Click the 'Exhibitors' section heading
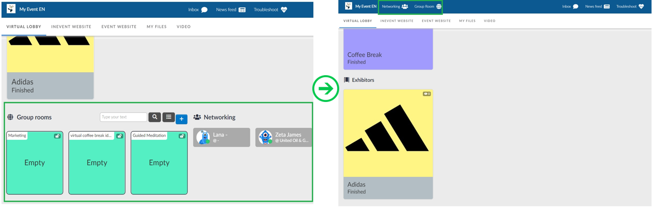Viewport: 652px width, 208px height. pyautogui.click(x=363, y=80)
